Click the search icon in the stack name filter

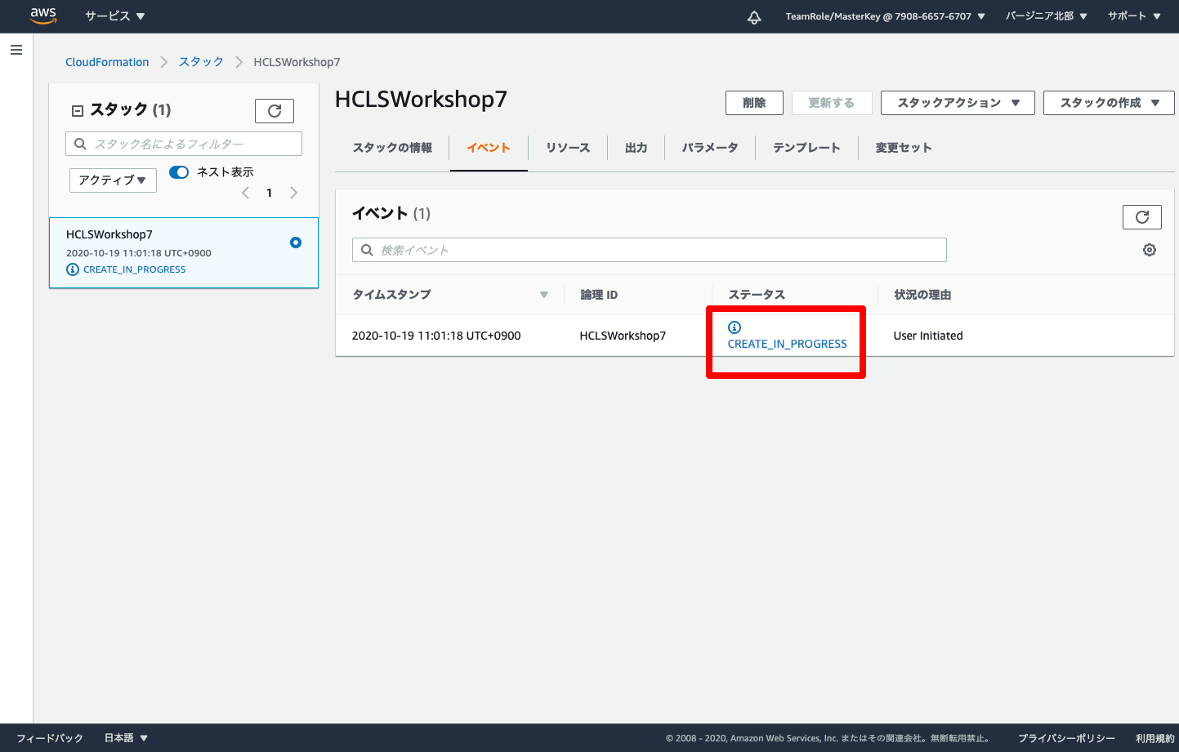pyautogui.click(x=80, y=144)
